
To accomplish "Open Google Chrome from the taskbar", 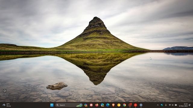I will (125, 105).
